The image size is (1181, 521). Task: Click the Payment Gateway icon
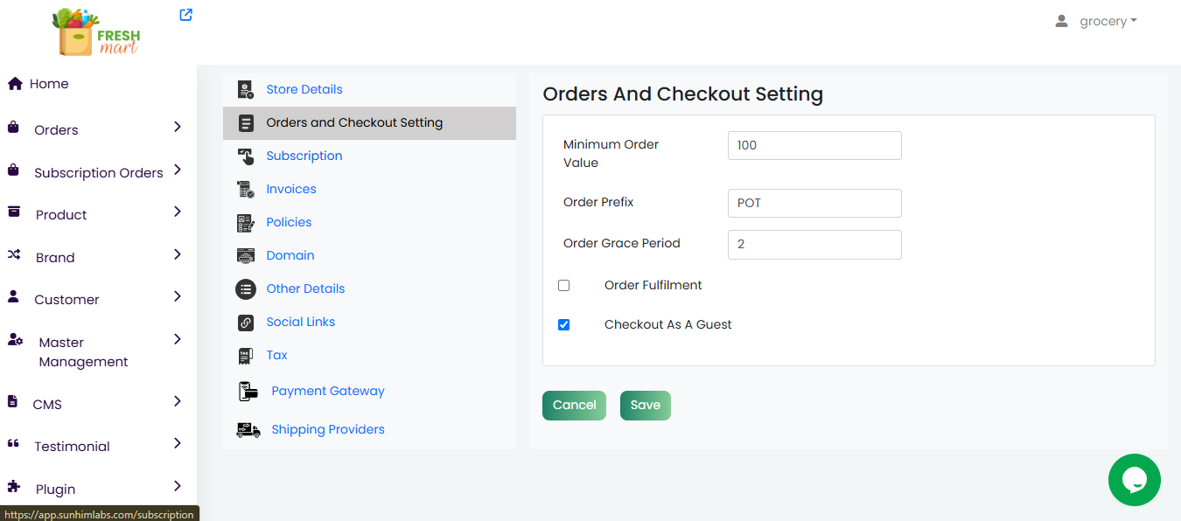(248, 391)
